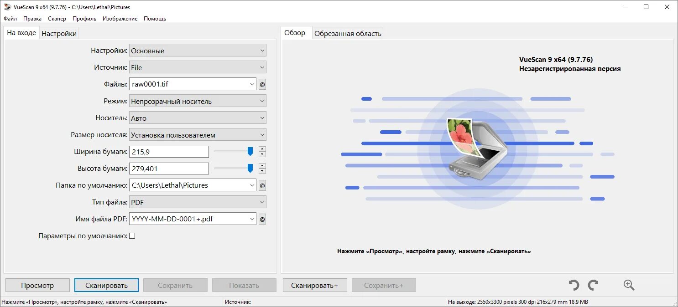
Task: Decrease Высота бумаги with the down stepper
Action: pyautogui.click(x=262, y=171)
